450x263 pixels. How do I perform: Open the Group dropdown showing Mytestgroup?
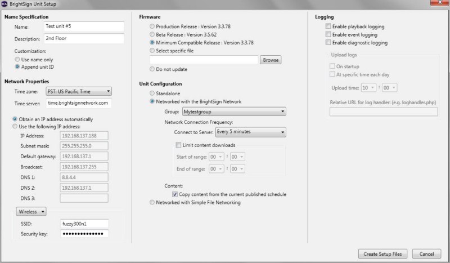point(234,112)
